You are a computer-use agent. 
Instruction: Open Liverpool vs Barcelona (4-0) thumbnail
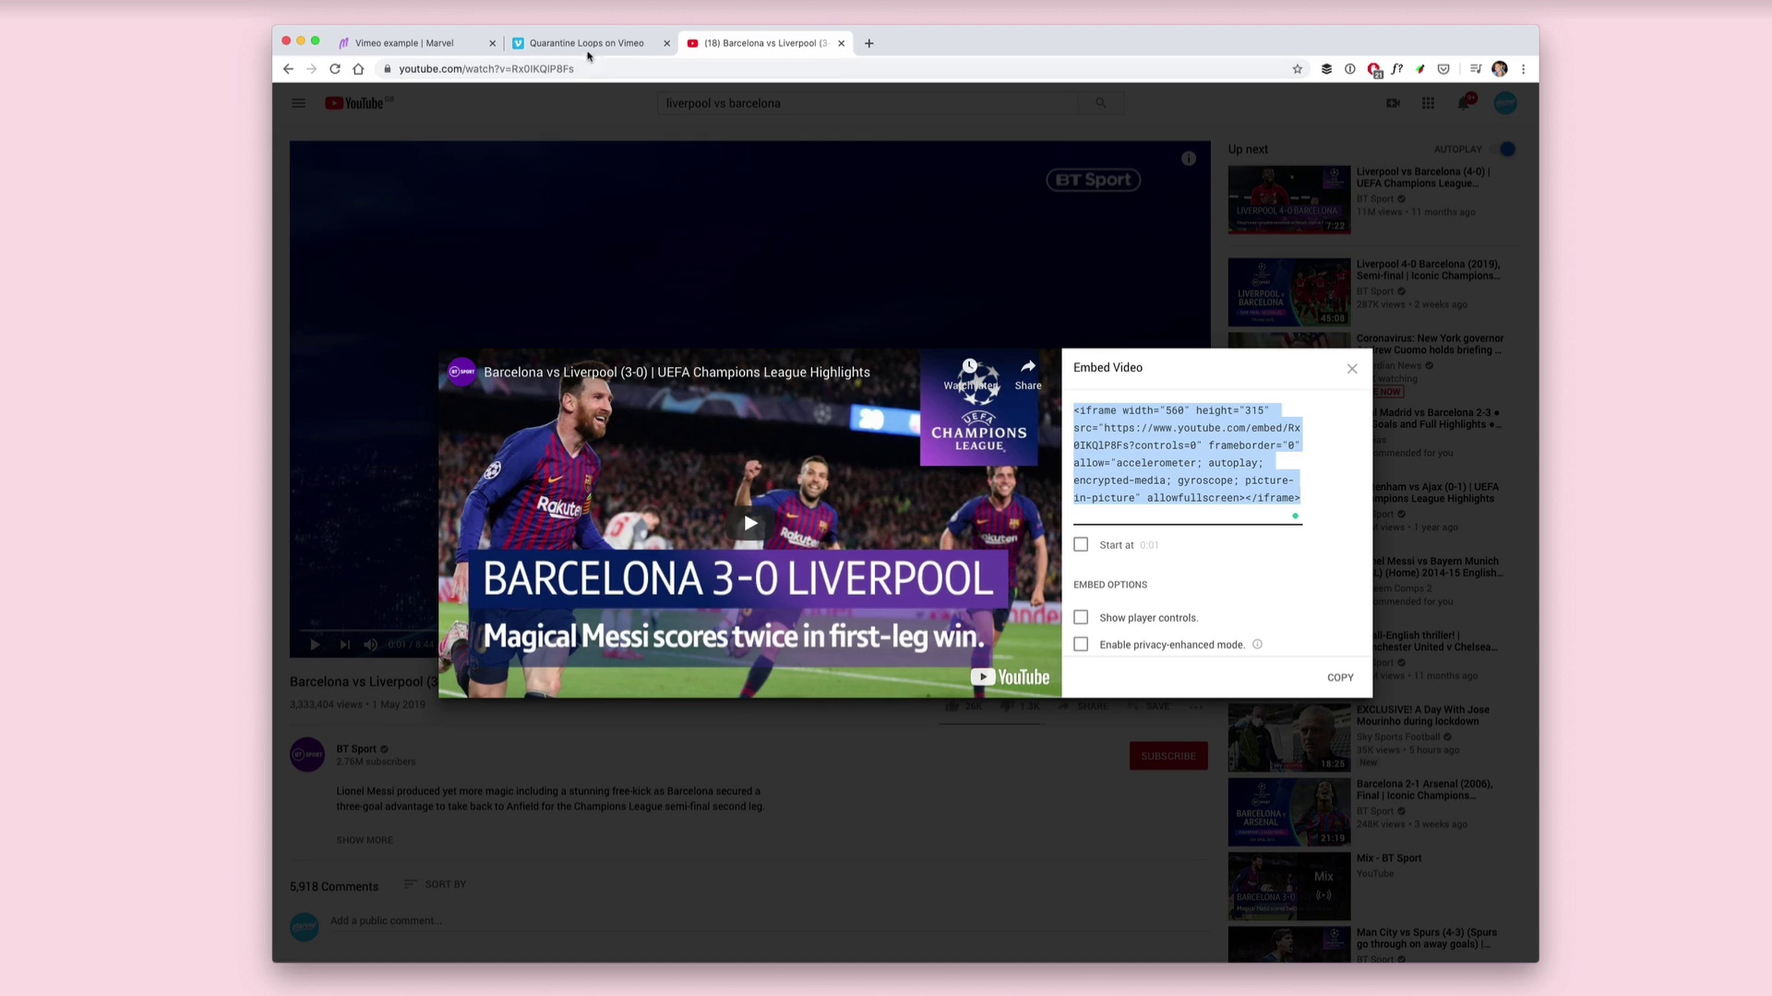tap(1289, 199)
